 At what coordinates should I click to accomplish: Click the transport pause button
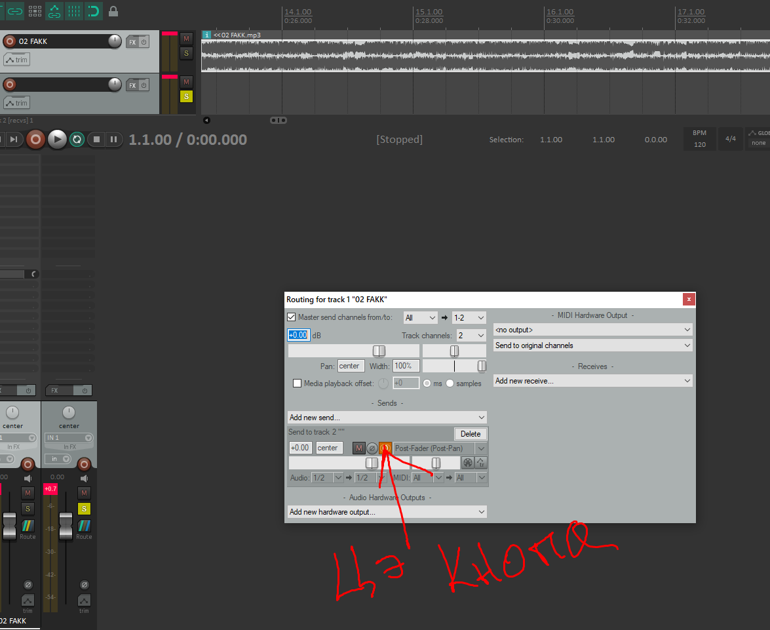pos(113,140)
